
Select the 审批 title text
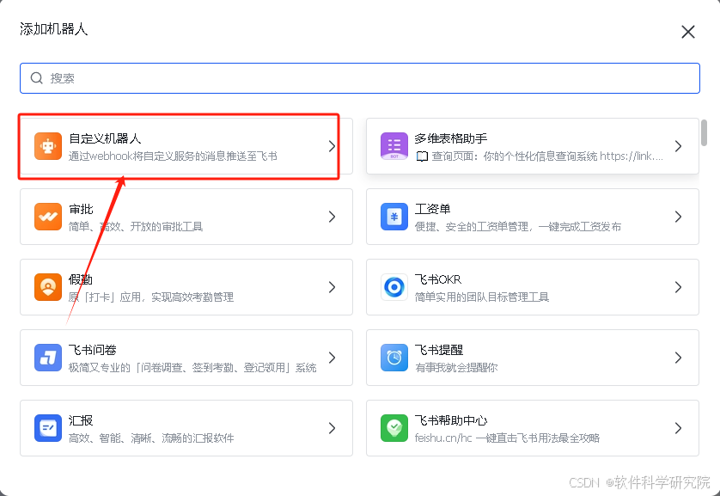tap(81, 210)
